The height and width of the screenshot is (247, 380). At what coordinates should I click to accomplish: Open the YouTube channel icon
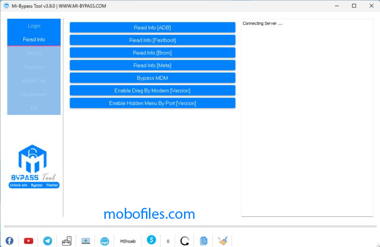(29, 241)
